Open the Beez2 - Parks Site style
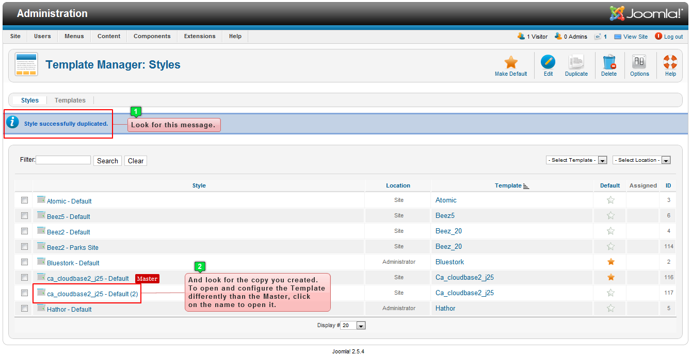This screenshot has height=357, width=691. pos(73,247)
